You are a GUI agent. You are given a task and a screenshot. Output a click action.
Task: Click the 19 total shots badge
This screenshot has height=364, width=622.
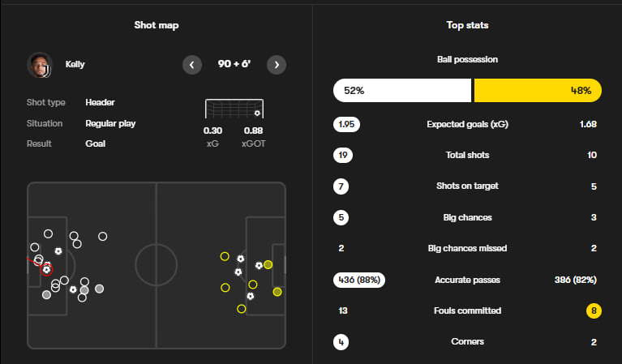pyautogui.click(x=341, y=155)
